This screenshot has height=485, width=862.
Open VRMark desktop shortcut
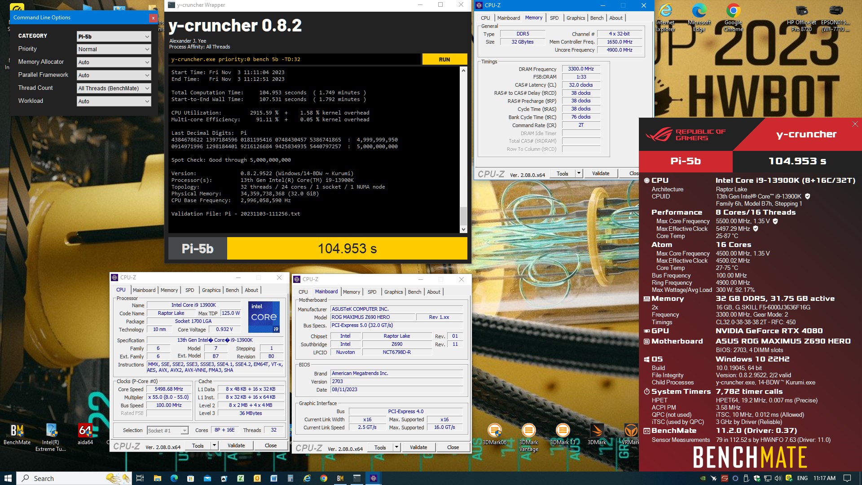tap(631, 434)
